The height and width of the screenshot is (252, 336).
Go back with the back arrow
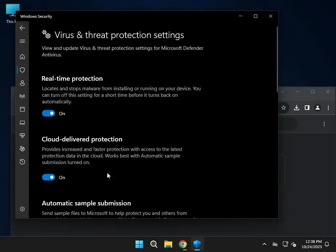coord(22,28)
